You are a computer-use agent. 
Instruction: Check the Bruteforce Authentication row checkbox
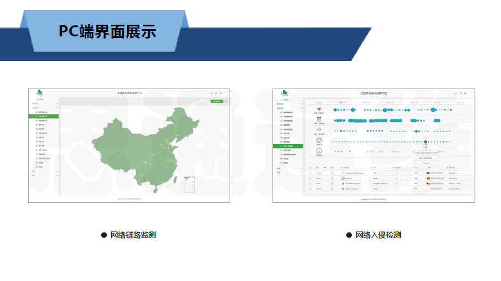tap(310, 173)
